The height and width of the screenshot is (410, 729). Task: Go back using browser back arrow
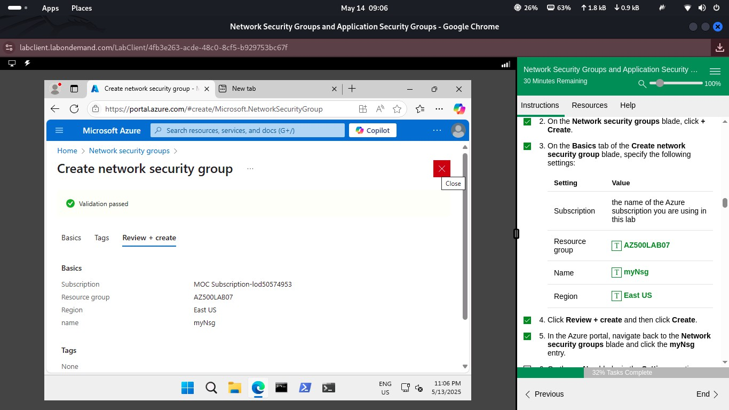click(55, 109)
